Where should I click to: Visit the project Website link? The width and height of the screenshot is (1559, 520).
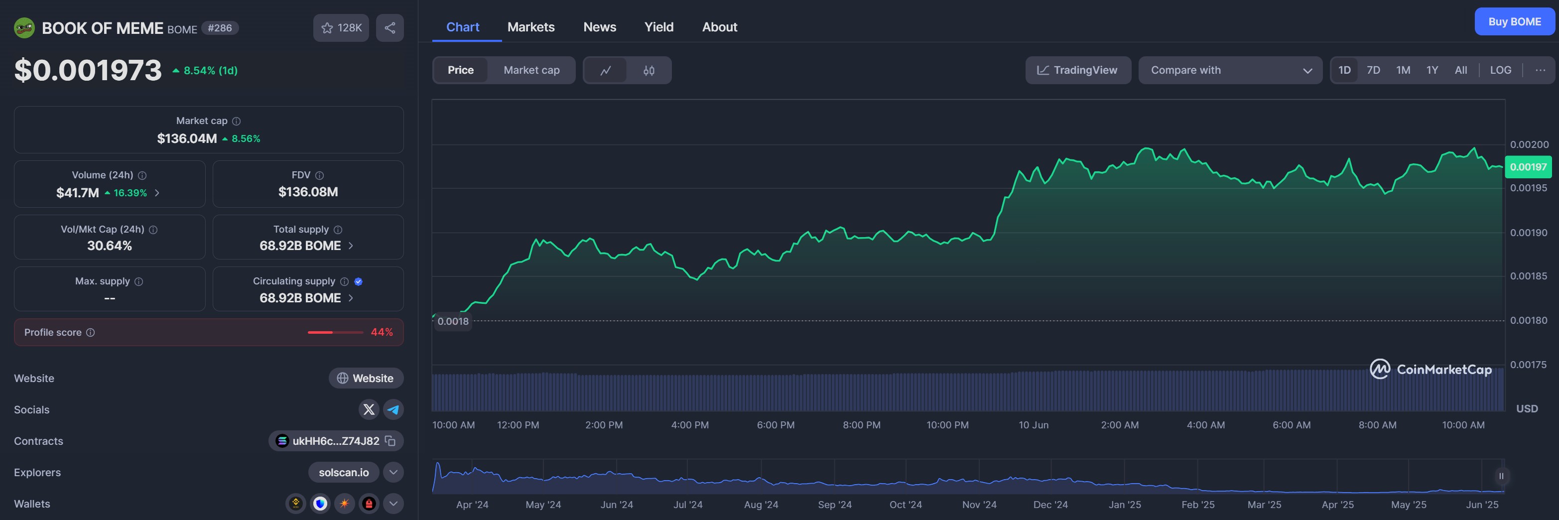click(x=366, y=379)
